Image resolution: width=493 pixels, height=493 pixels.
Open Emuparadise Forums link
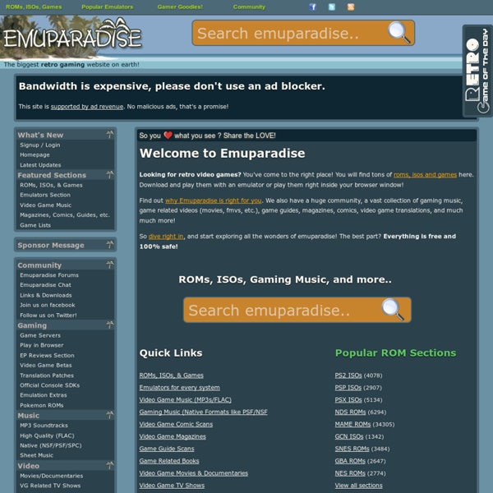[49, 275]
